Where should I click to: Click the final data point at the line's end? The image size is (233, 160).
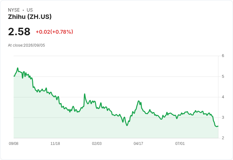pyautogui.click(x=218, y=126)
